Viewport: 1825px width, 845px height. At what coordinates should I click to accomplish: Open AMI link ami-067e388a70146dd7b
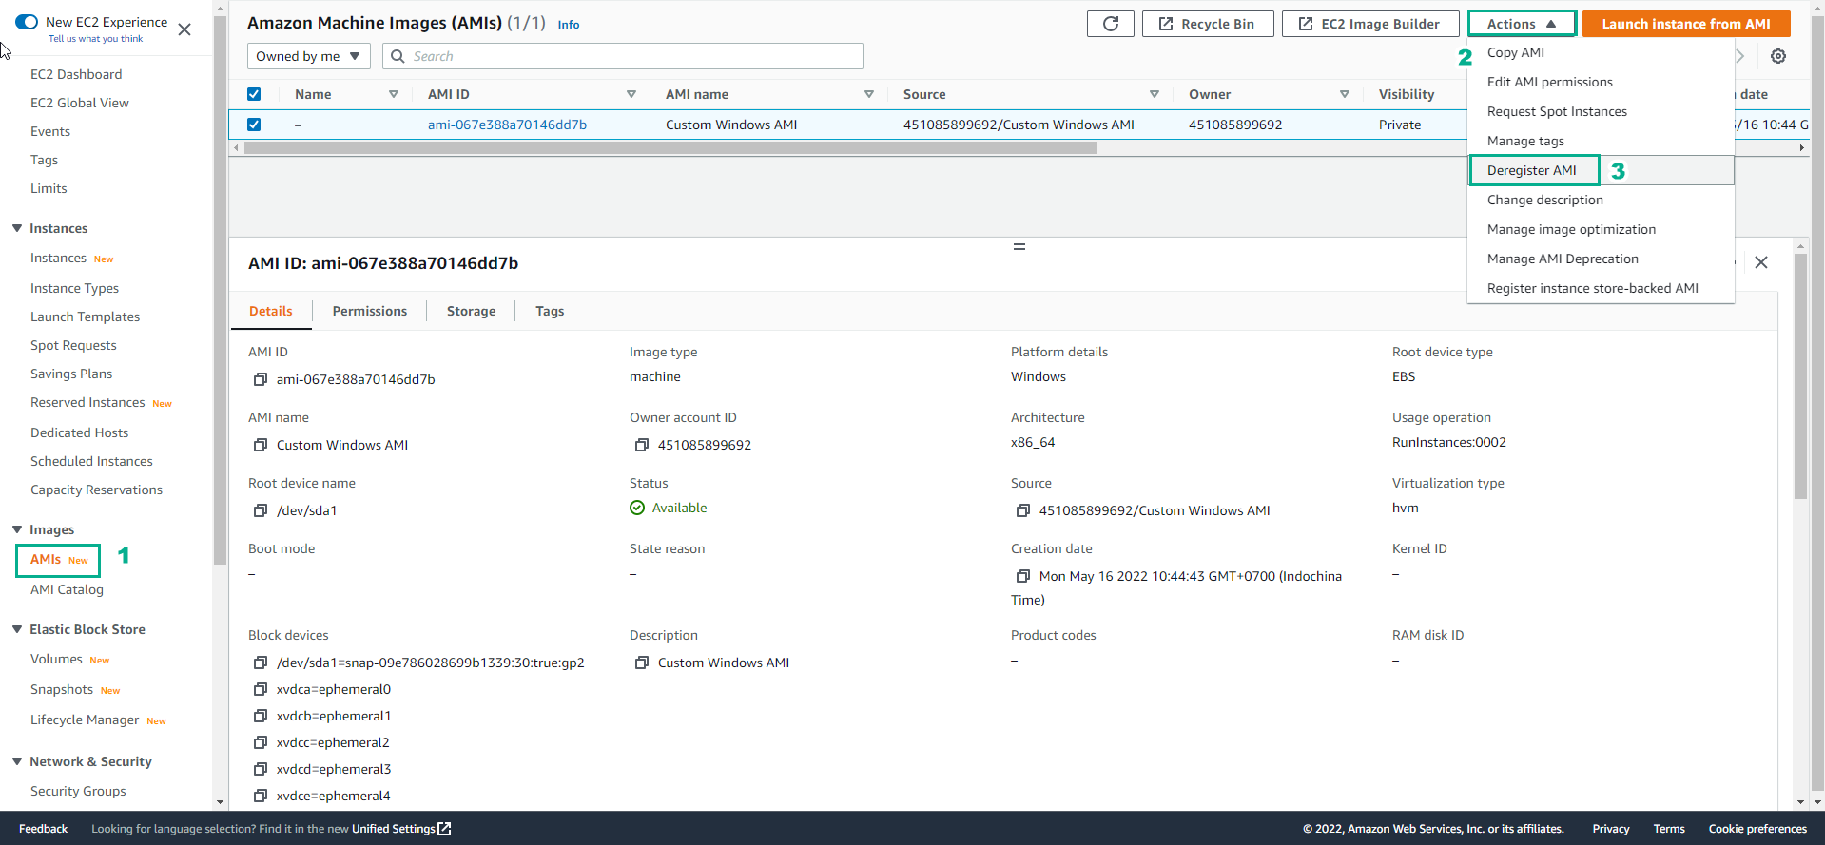[x=507, y=125]
